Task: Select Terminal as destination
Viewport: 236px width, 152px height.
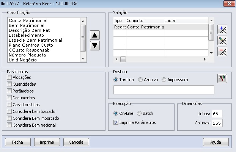Action: pyautogui.click(x=116, y=80)
